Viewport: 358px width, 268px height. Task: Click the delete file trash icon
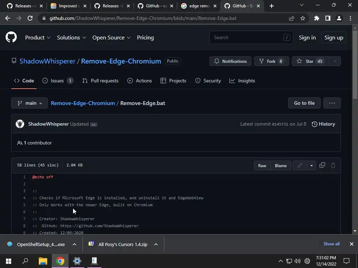point(333,165)
